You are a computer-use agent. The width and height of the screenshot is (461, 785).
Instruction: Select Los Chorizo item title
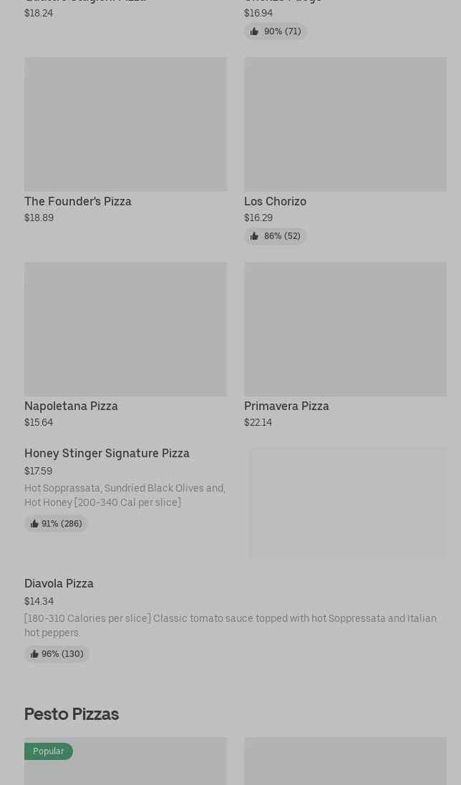[275, 201]
